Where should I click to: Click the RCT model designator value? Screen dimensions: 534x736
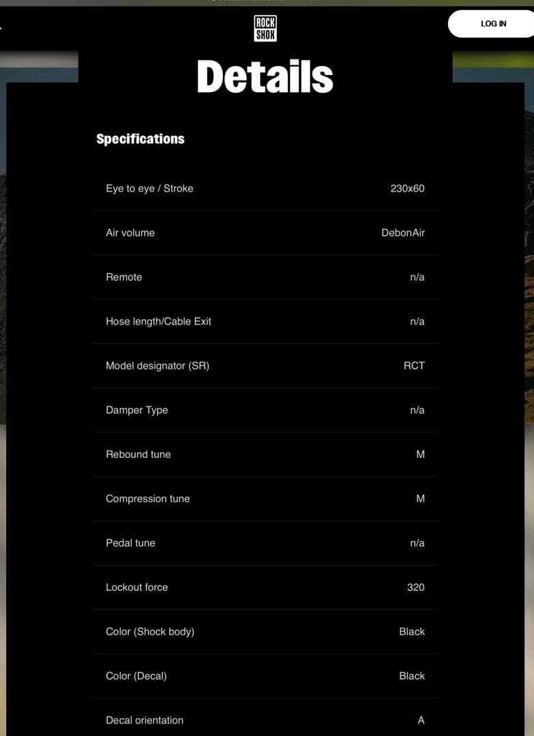pos(414,366)
